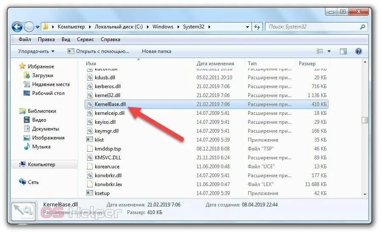382x234 pixels.
Task: Open Недавние места in sidebar
Action: (x=47, y=84)
